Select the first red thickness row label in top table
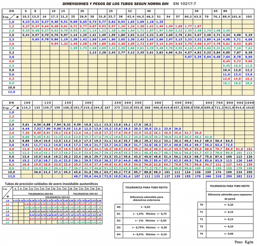 point(11,26)
